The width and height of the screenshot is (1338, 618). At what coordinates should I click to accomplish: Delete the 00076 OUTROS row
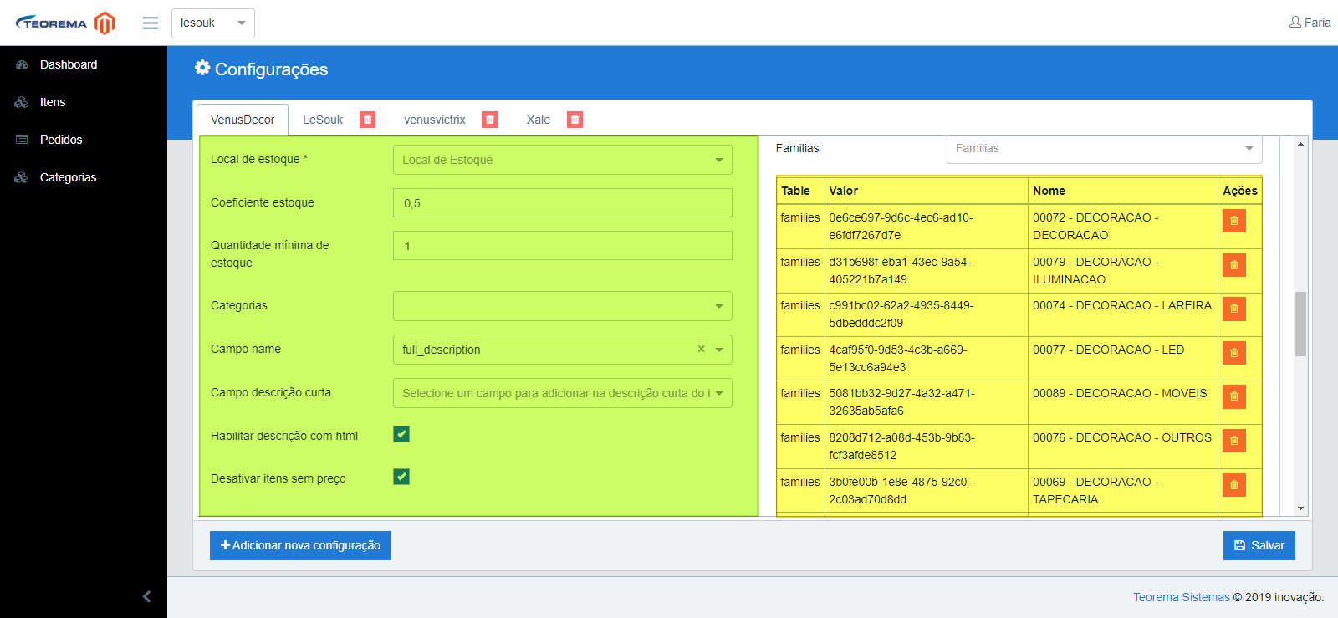tap(1234, 441)
